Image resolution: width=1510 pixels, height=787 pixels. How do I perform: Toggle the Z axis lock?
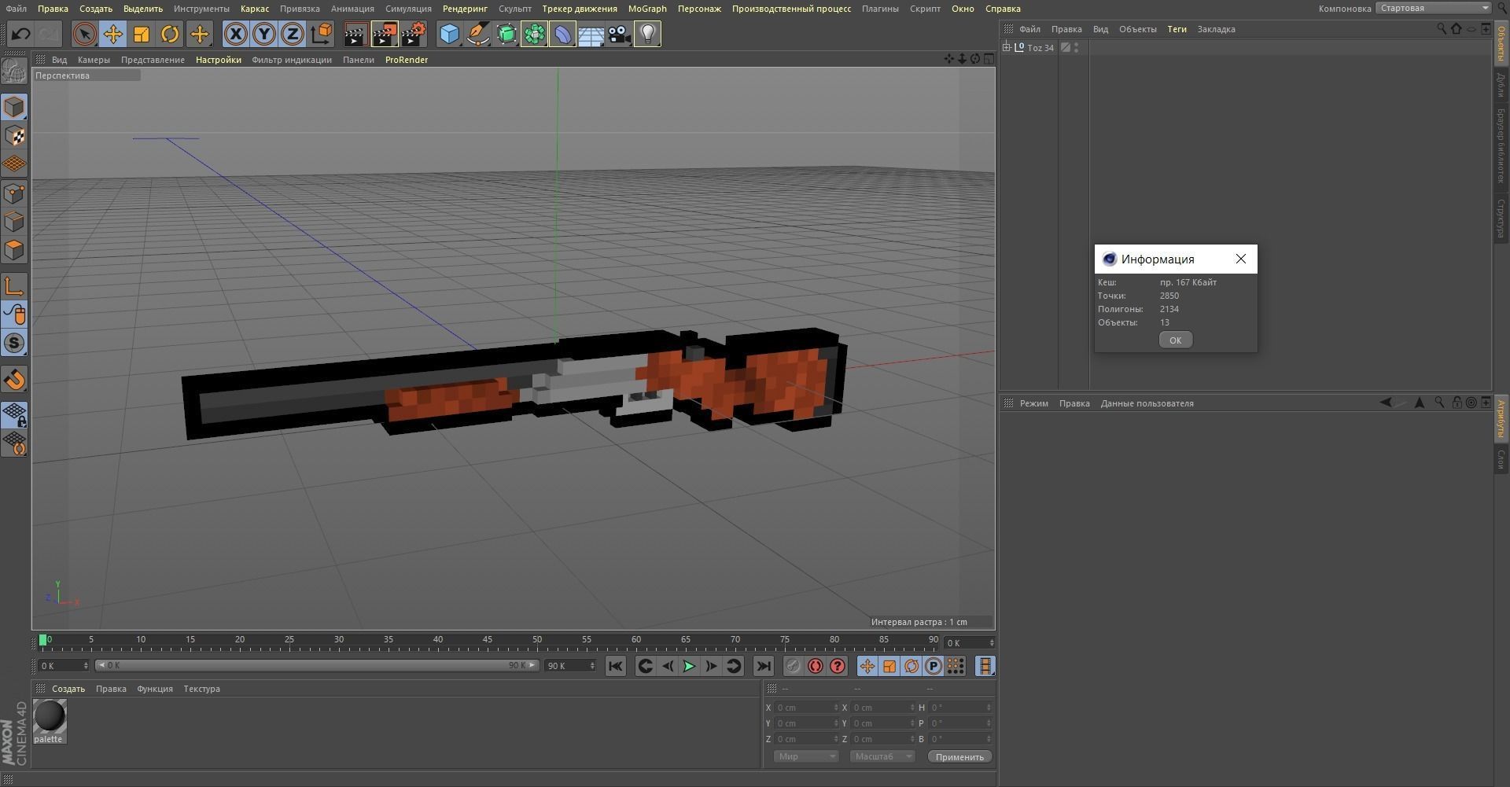tap(293, 34)
